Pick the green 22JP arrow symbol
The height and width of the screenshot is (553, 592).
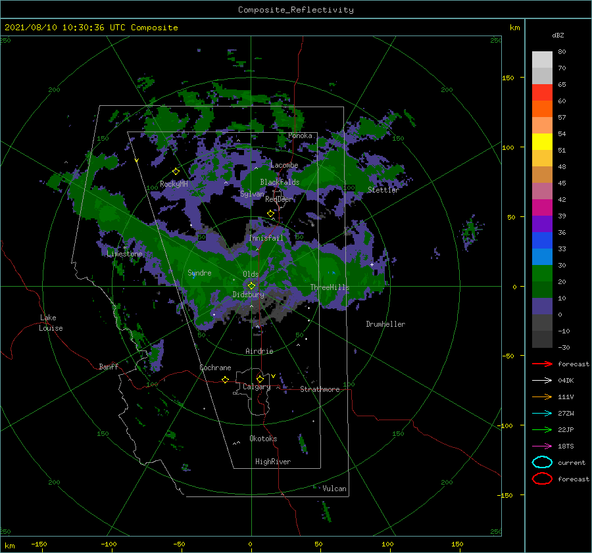tap(542, 429)
